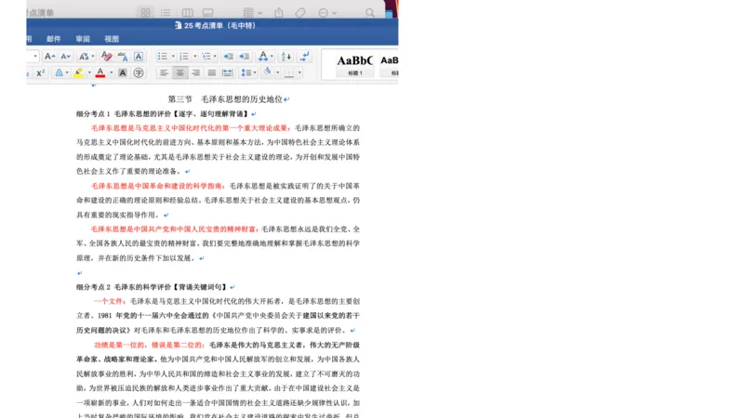The image size is (744, 418).
Task: Expand borders dropdown arrow
Action: pyautogui.click(x=299, y=72)
